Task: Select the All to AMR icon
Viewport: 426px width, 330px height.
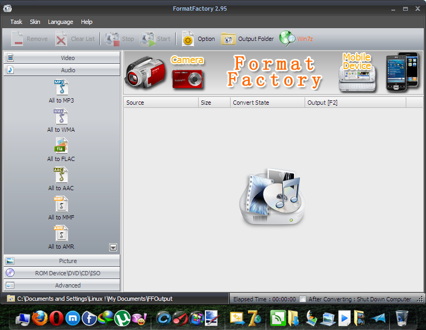Action: 61,233
